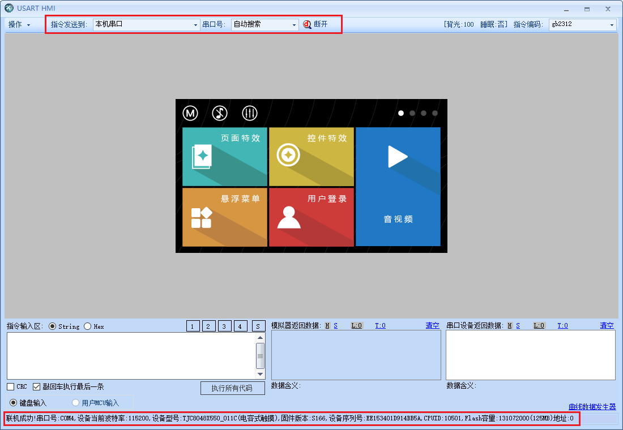
Task: Open the mixer sliders icon on simulator
Action: 249,113
